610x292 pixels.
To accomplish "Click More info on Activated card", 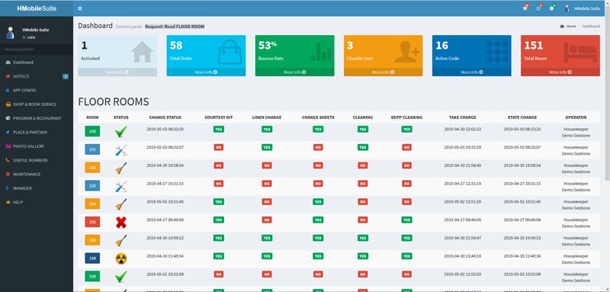I will pyautogui.click(x=117, y=72).
